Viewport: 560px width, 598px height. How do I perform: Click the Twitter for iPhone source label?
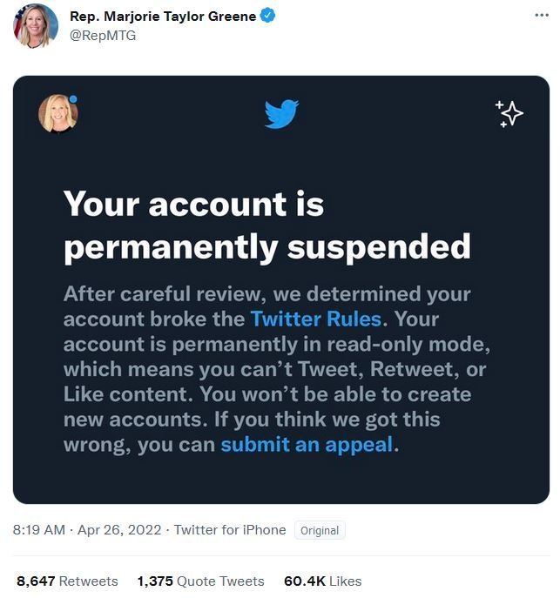[230, 530]
